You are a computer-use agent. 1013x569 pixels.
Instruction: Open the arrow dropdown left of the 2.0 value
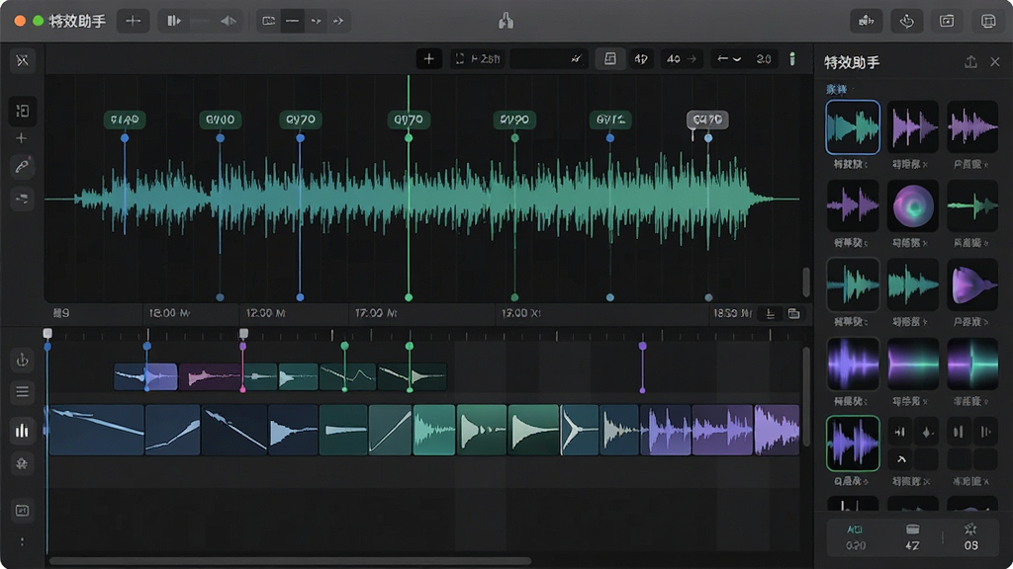tap(729, 58)
